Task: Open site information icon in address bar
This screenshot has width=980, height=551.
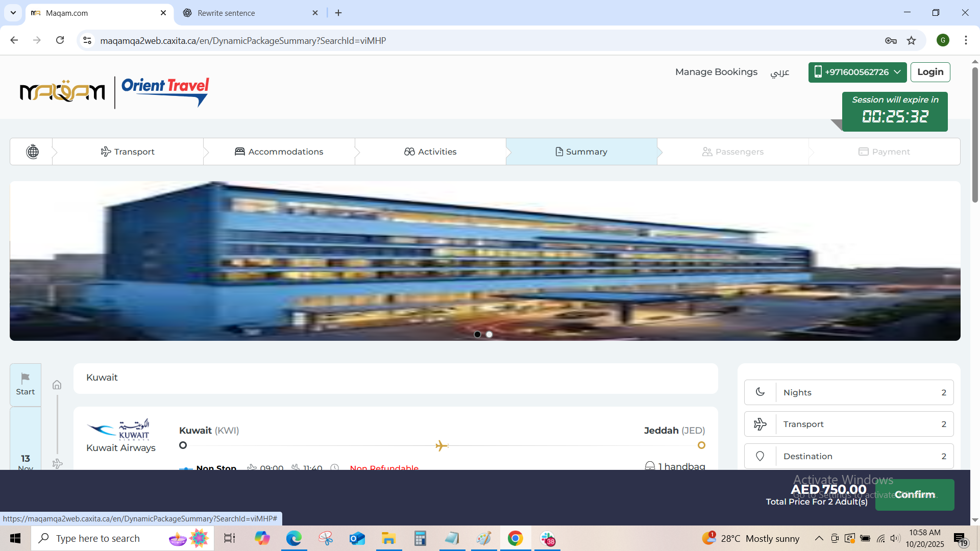Action: tap(87, 40)
